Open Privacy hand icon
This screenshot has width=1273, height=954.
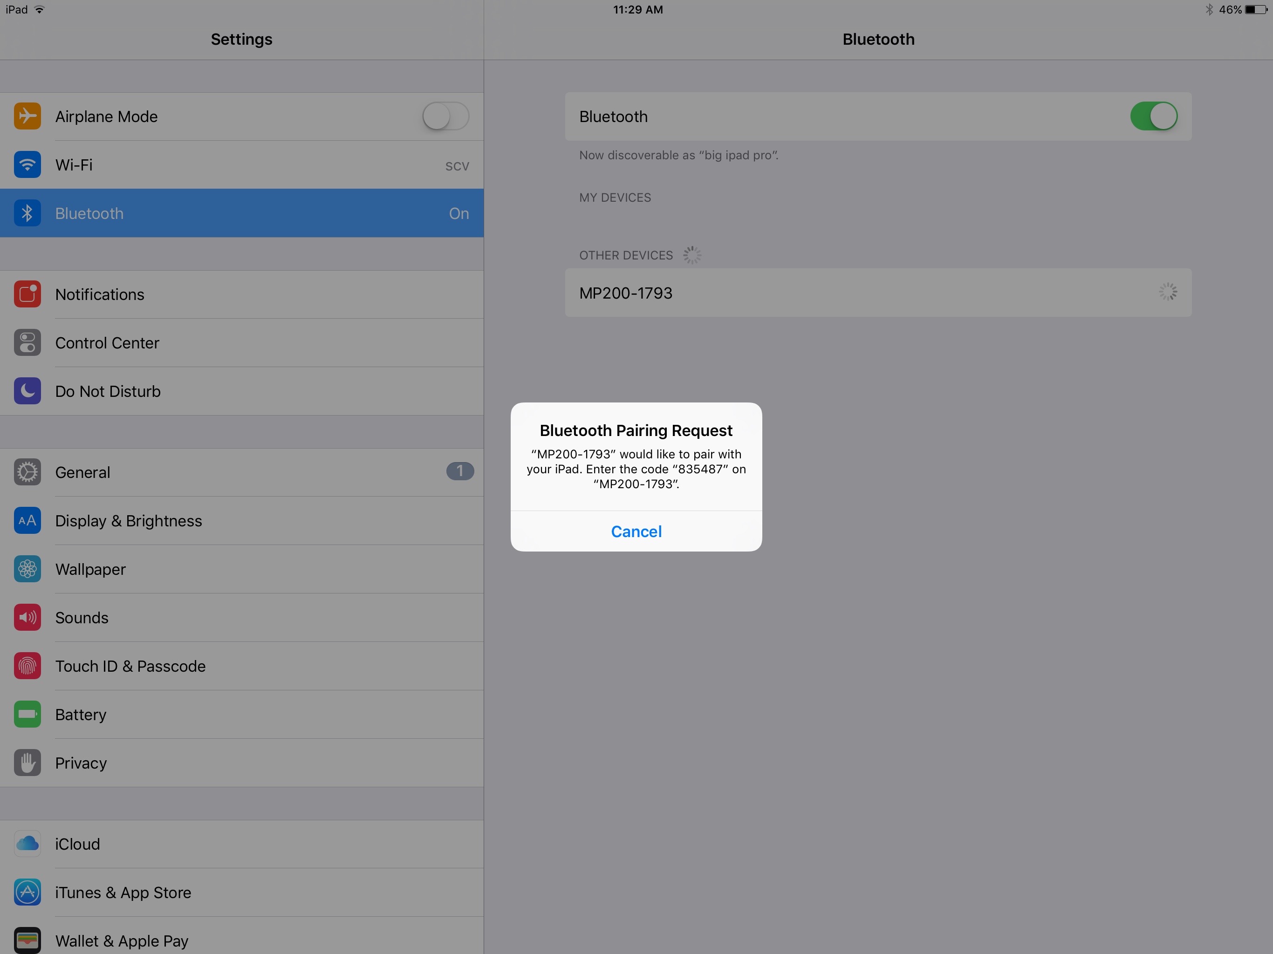(27, 763)
